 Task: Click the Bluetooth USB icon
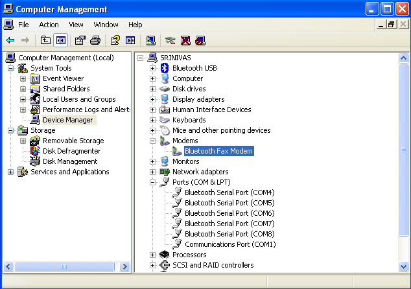(165, 68)
